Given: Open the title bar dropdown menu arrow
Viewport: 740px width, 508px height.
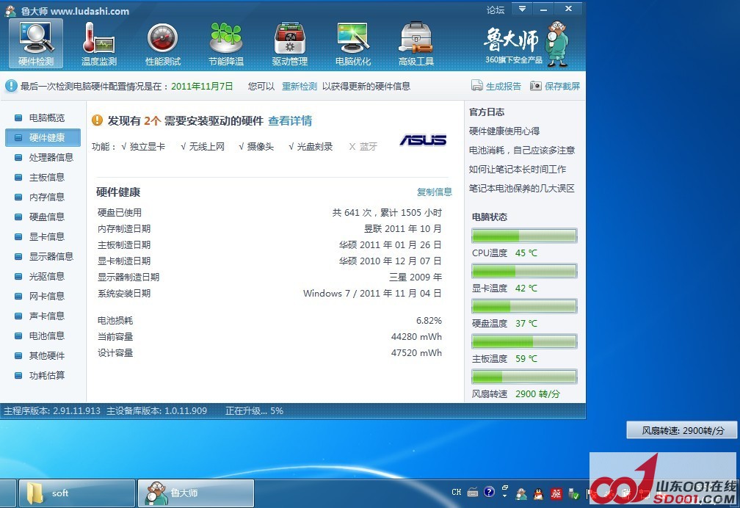Looking at the screenshot, I should click(522, 9).
